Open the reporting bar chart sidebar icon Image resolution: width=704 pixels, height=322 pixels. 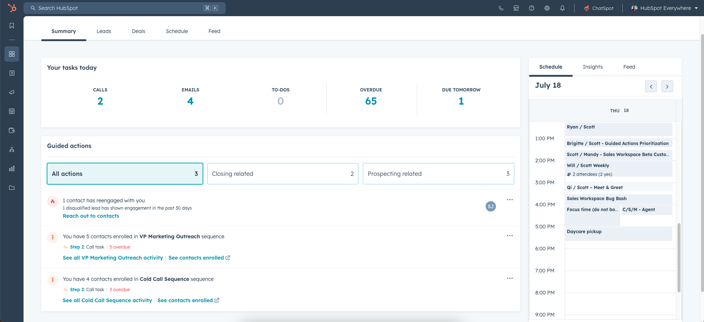(x=12, y=169)
